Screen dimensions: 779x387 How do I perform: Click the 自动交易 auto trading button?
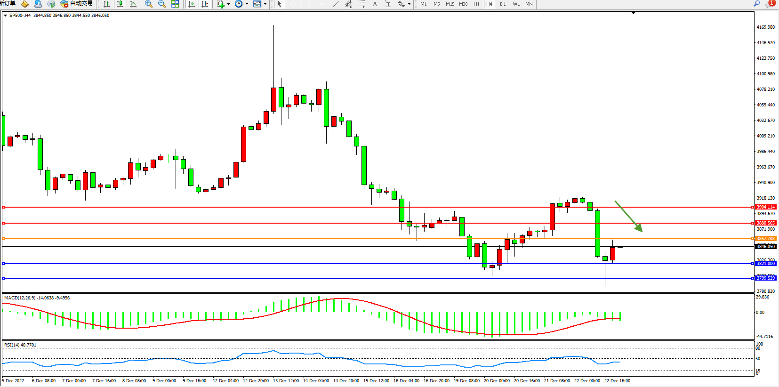(77, 4)
